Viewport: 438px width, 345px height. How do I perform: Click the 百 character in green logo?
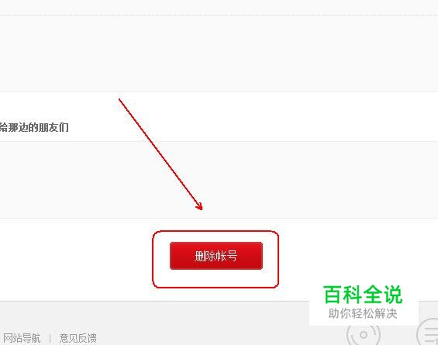click(332, 295)
